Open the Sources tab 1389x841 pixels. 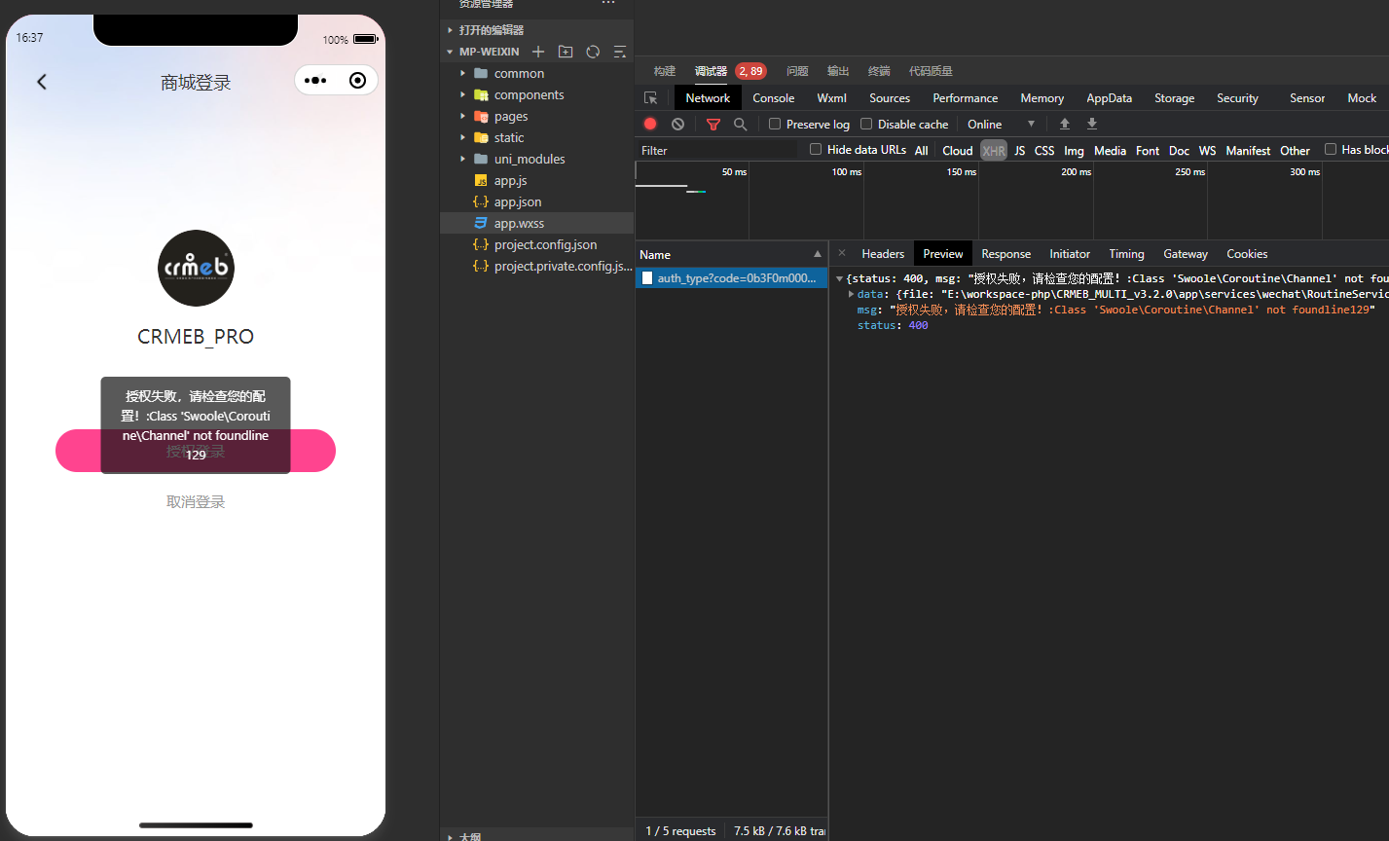pos(890,98)
